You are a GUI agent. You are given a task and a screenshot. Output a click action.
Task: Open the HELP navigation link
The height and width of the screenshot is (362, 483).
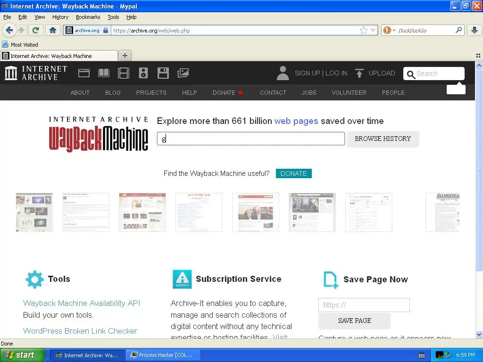point(190,93)
